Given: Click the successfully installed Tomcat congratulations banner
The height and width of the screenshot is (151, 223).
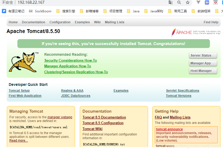Looking at the screenshot, I should (x=113, y=44).
